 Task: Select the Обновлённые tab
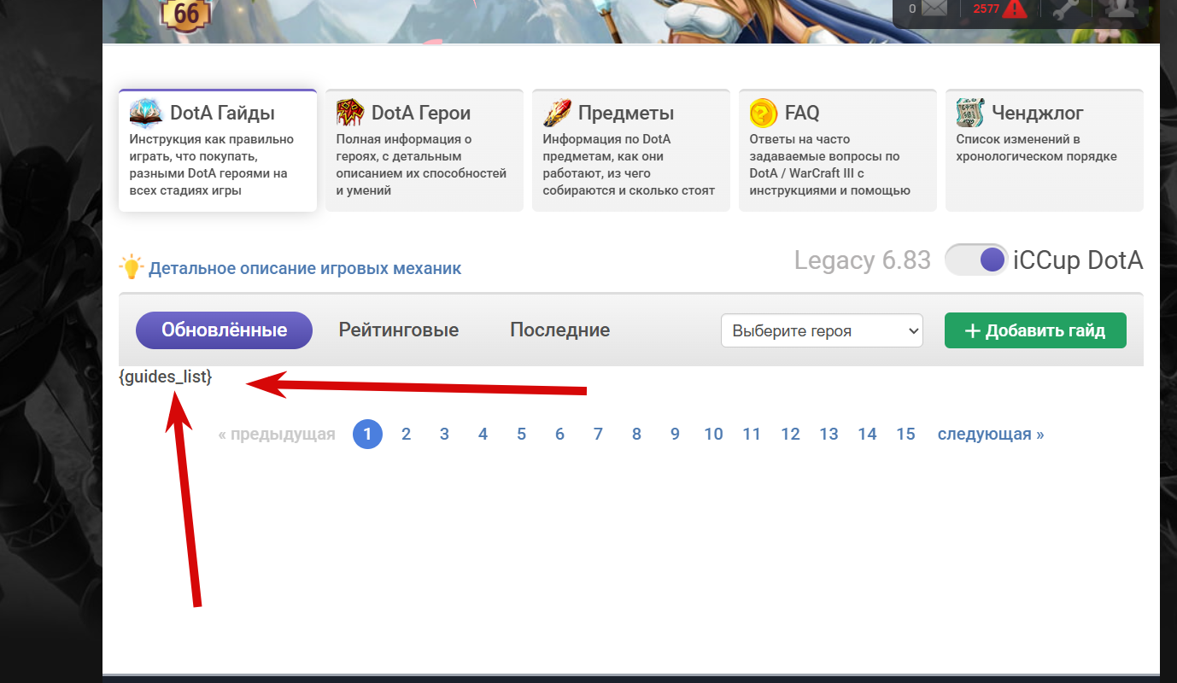[x=224, y=330]
